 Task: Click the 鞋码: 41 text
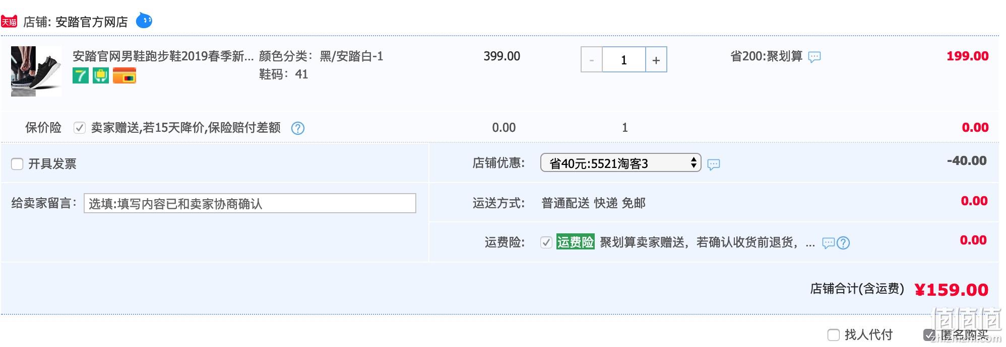(283, 74)
